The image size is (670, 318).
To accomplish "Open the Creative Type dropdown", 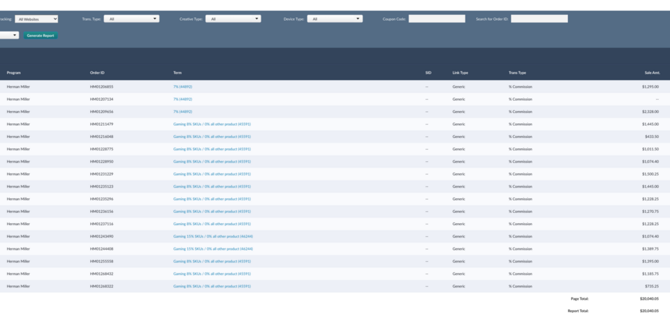I will [x=233, y=19].
